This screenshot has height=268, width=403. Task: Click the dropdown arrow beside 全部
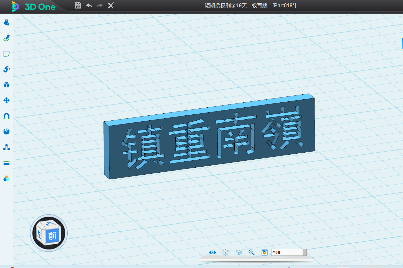click(x=304, y=252)
